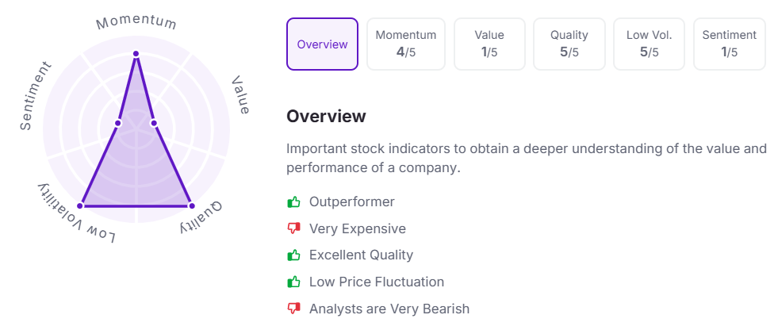This screenshot has width=778, height=334.
Task: Open the Low Vol. 5/5 tab
Action: coord(650,44)
